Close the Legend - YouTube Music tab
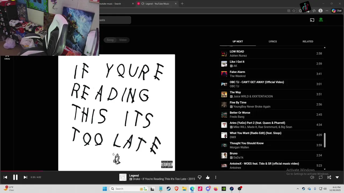This screenshot has width=344, height=193. [x=176, y=4]
